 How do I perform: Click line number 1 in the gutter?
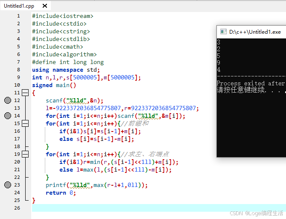pyautogui.click(x=18, y=16)
